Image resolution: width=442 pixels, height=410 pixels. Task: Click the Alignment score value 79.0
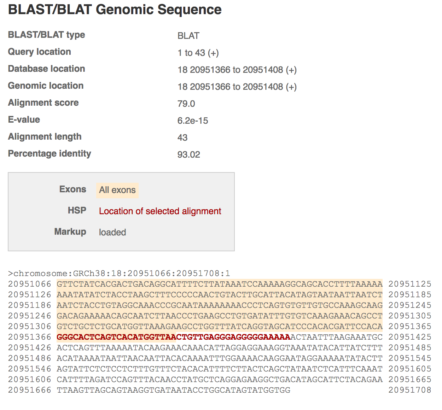tap(186, 104)
